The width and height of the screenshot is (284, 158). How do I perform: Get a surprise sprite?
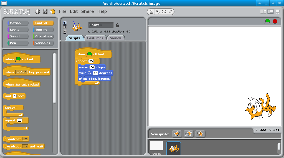tap(200, 134)
